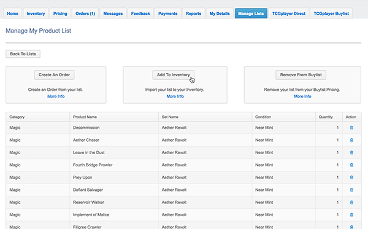
Task: Click the Back To Lists button
Action: coord(23,54)
